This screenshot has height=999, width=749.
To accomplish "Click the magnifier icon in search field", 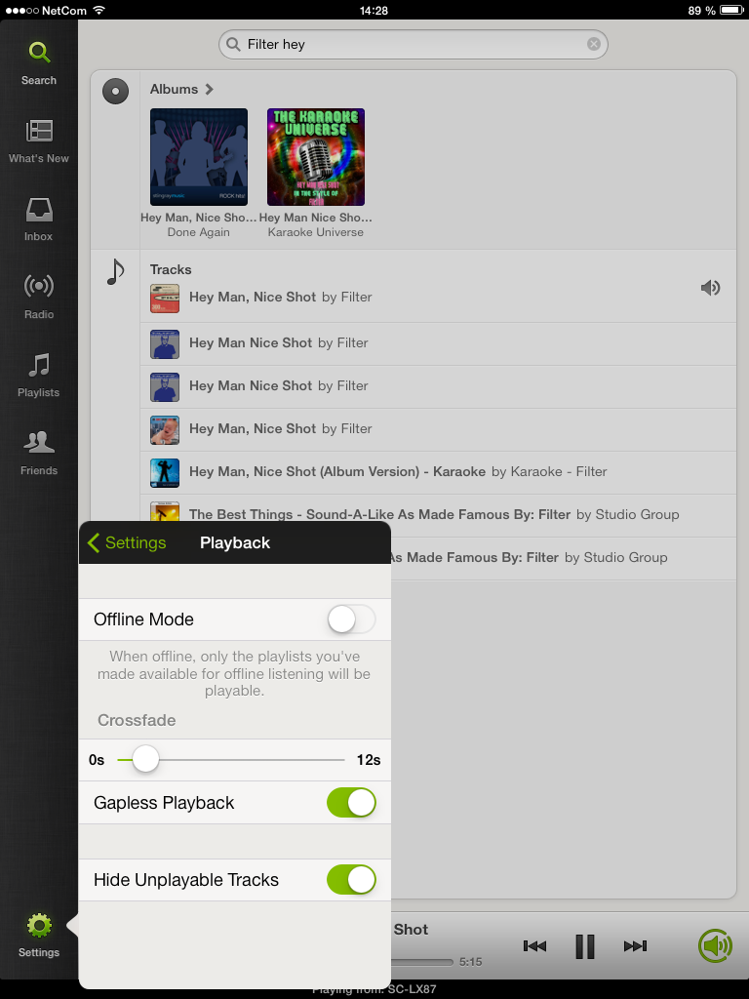I will click(234, 44).
